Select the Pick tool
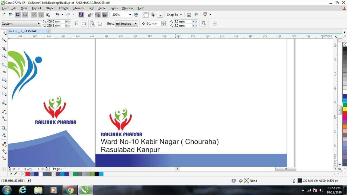Image resolution: width=347 pixels, height=195 pixels. pyautogui.click(x=4, y=32)
